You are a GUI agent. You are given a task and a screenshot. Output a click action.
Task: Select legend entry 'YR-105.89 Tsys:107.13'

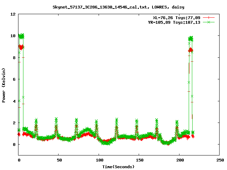coord(174,22)
